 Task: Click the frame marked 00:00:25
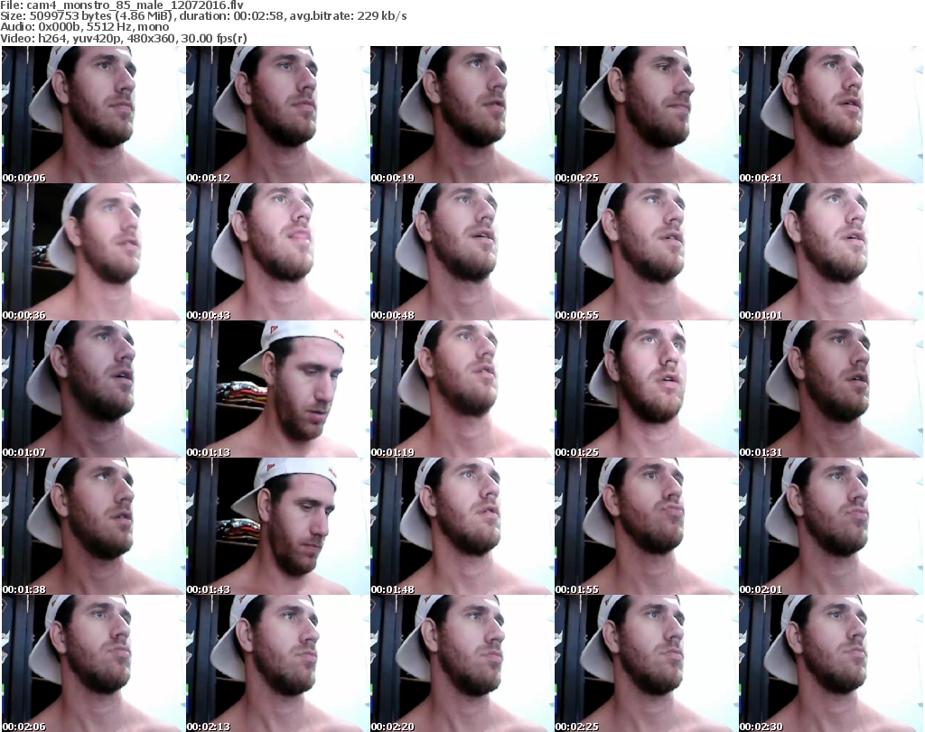(646, 115)
